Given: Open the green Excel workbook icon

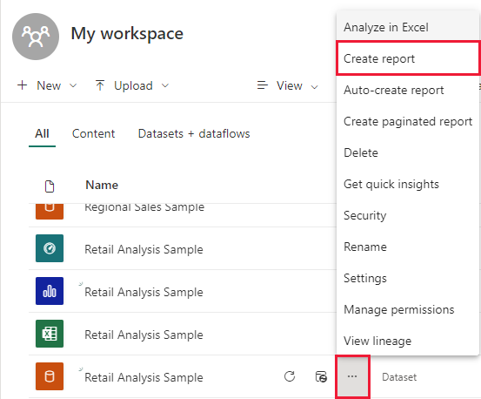Looking at the screenshot, I should tap(50, 334).
